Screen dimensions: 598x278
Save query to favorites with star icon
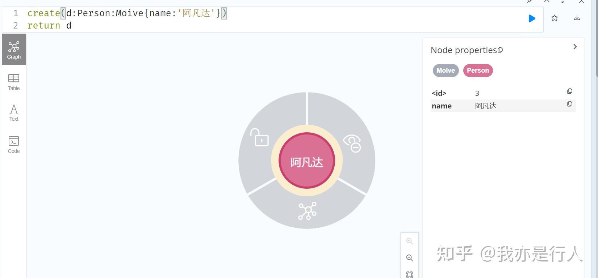[554, 18]
